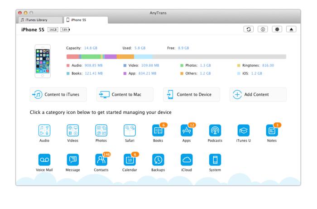Click the purple App segment of storage bar

click(x=111, y=57)
